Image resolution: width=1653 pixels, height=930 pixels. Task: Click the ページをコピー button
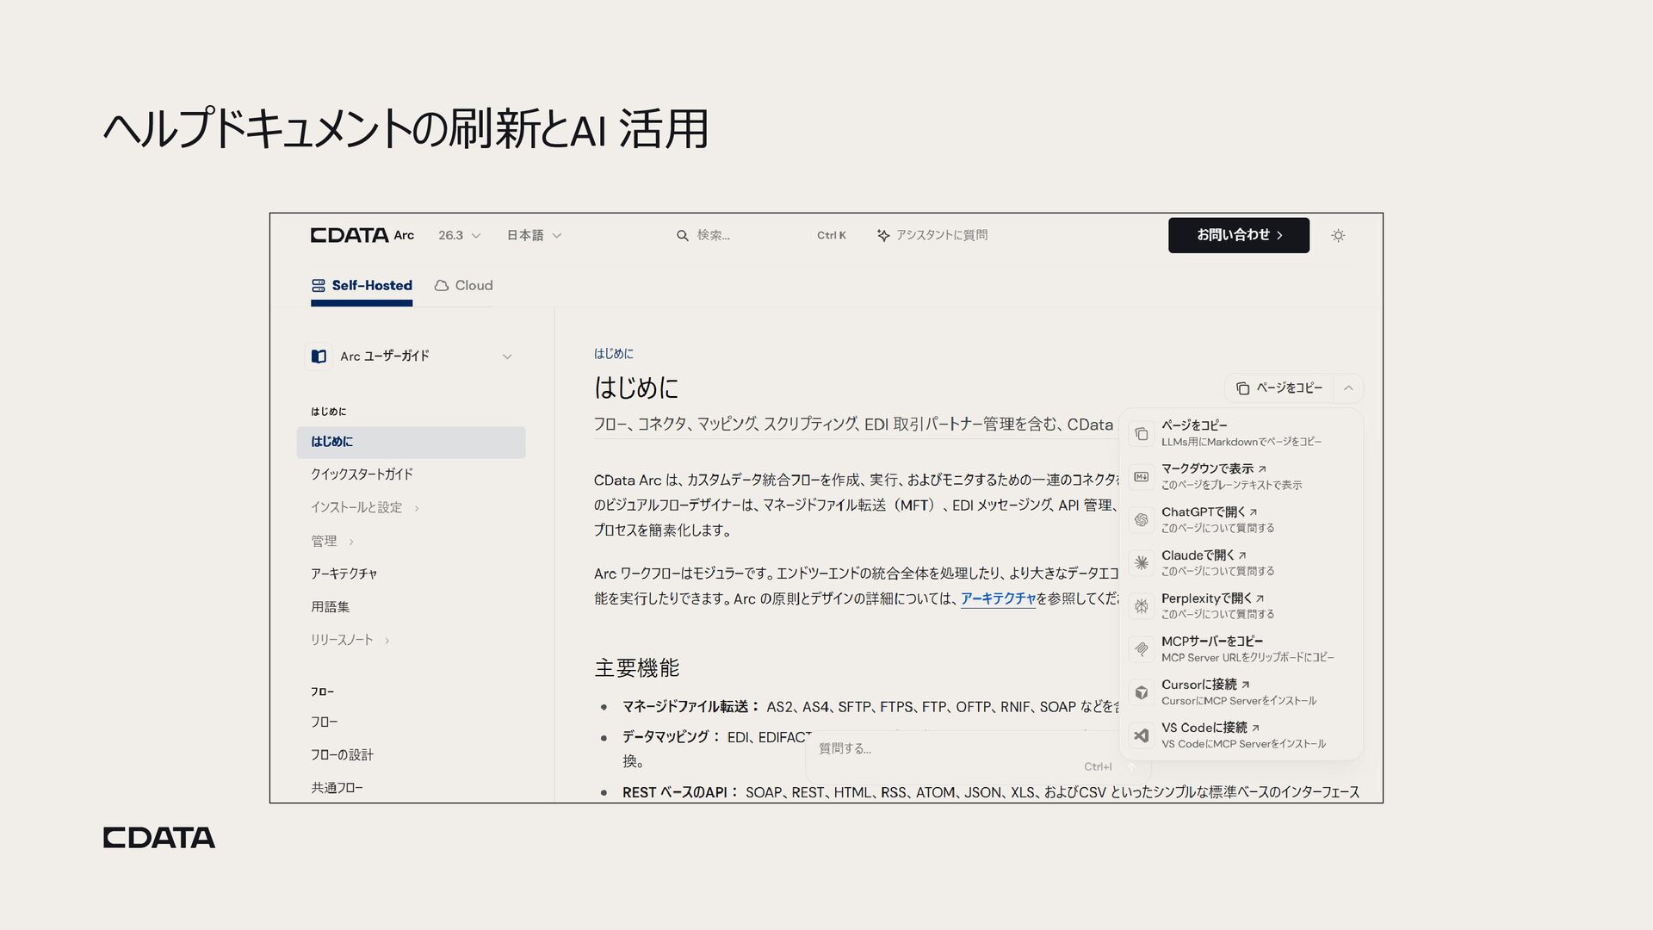(1278, 388)
